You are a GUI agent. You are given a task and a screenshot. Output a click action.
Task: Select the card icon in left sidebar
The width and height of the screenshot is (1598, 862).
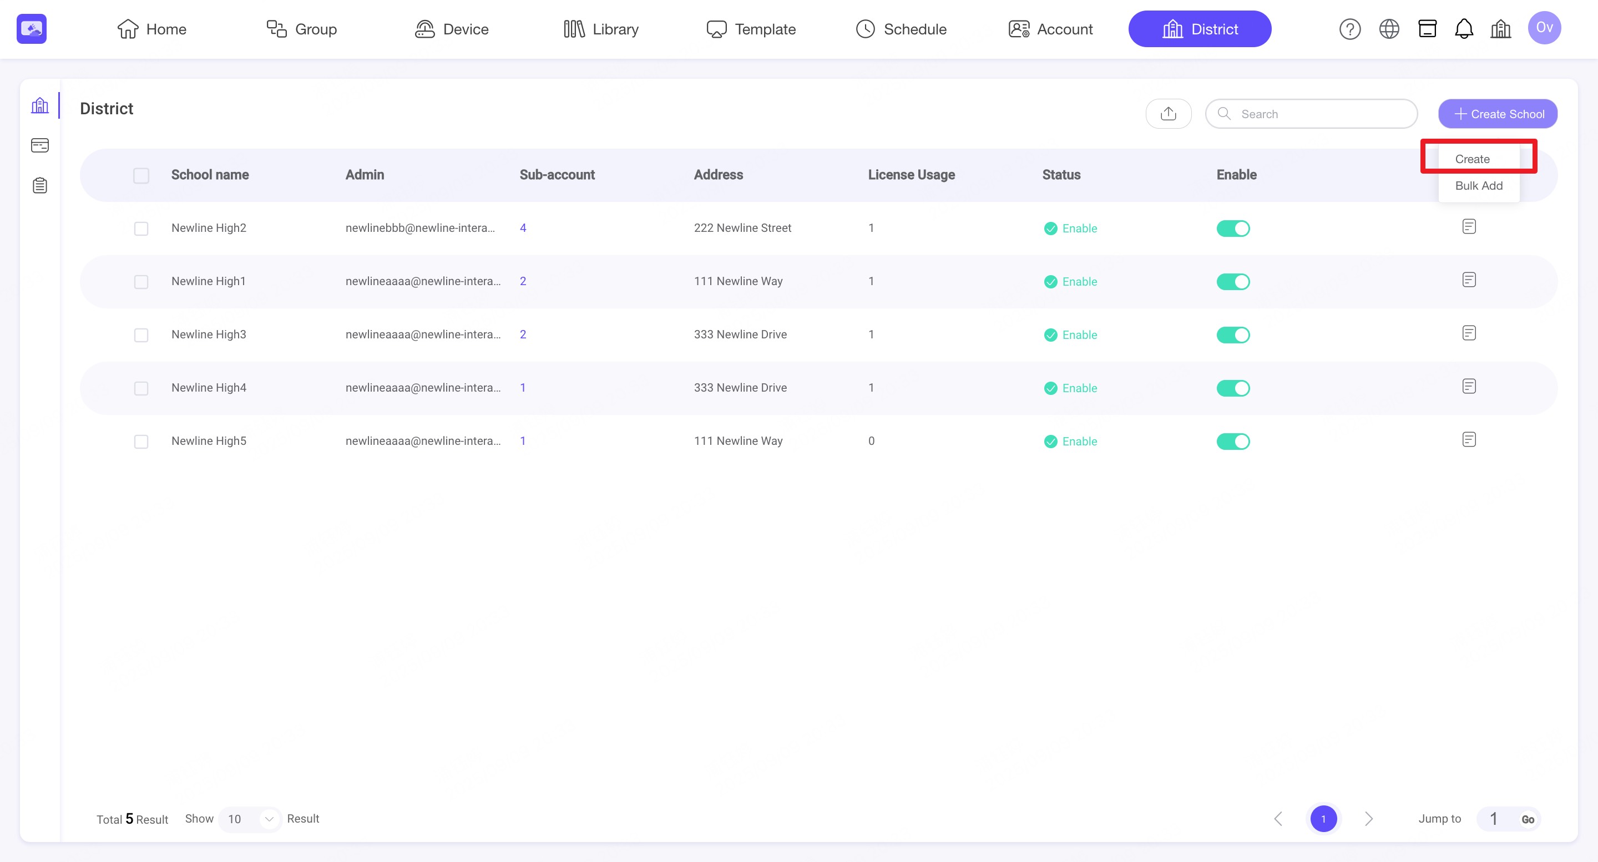[x=40, y=145]
